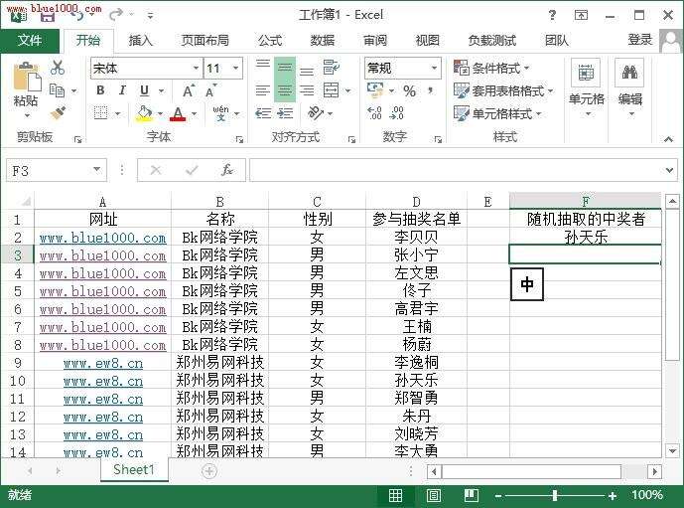Click Decrease Decimal icon
The image size is (684, 508).
[396, 113]
